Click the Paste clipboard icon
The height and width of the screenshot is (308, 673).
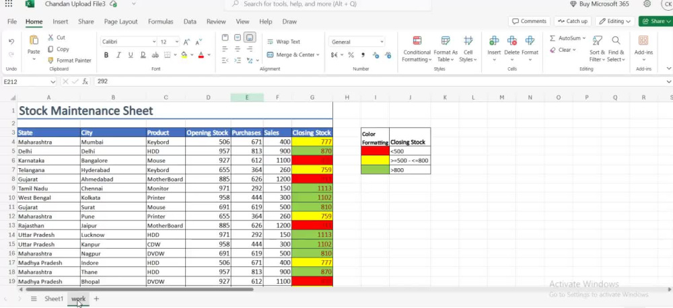(34, 40)
